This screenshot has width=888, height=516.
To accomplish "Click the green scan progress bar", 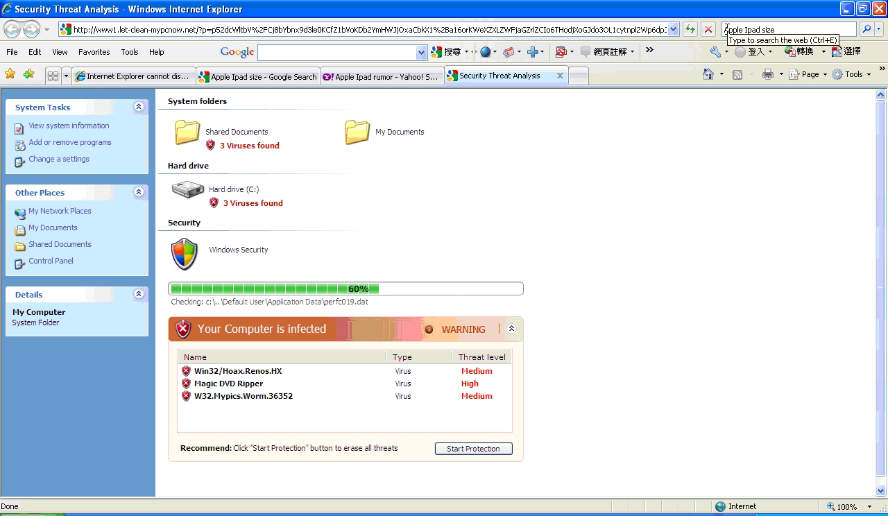I will click(x=345, y=289).
